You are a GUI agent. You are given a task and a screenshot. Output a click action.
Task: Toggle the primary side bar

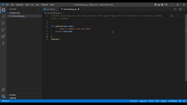[156, 5]
